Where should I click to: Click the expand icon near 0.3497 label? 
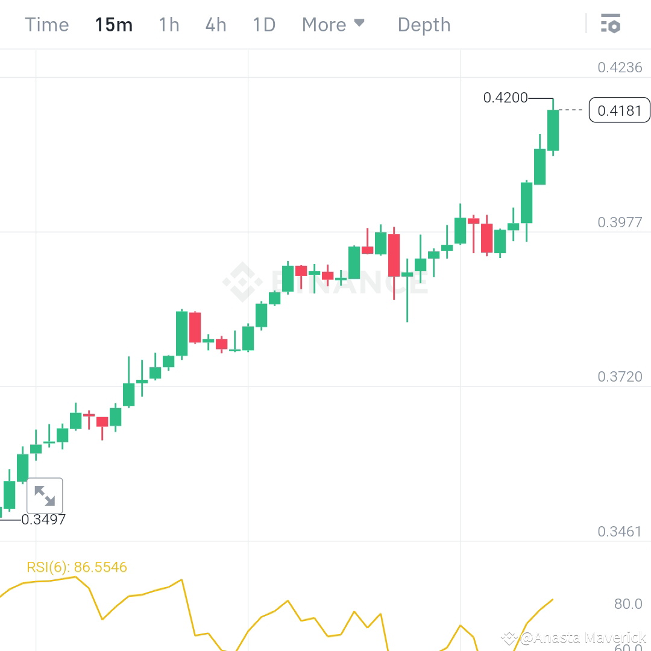click(x=46, y=495)
